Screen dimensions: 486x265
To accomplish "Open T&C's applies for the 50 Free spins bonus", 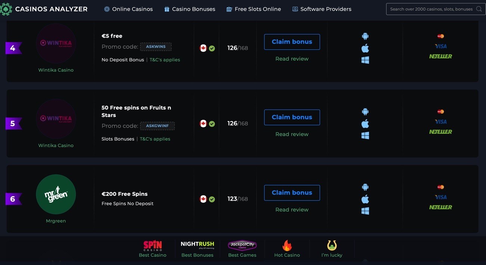I will [155, 139].
